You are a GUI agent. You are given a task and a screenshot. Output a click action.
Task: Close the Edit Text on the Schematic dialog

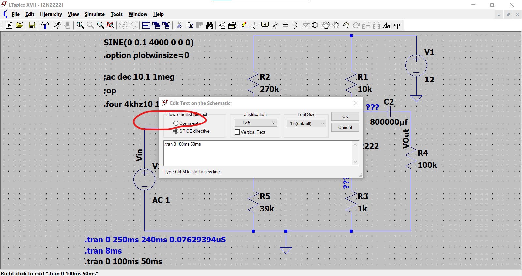(x=356, y=103)
